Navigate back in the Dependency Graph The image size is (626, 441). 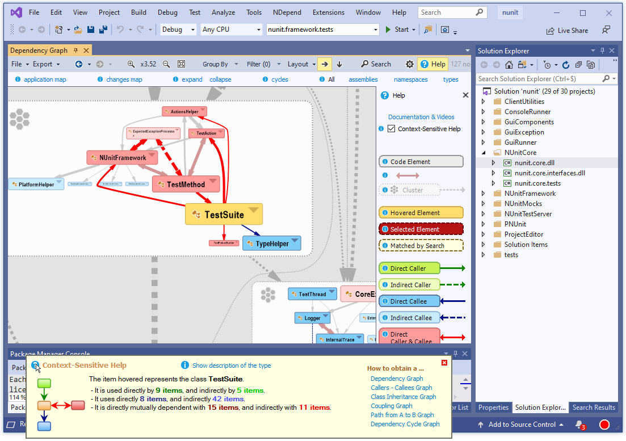(x=79, y=64)
